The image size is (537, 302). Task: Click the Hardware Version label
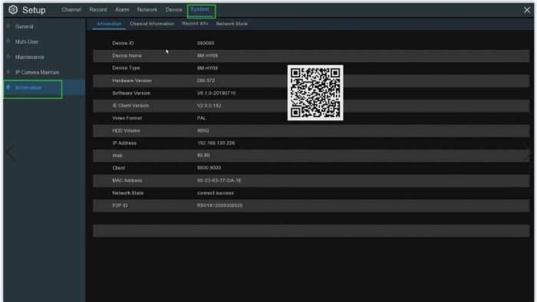pyautogui.click(x=132, y=80)
